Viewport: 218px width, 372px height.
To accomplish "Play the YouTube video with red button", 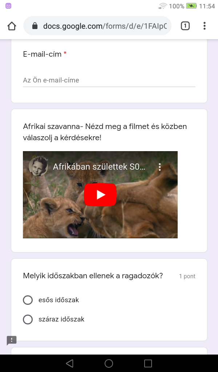I will pyautogui.click(x=100, y=195).
